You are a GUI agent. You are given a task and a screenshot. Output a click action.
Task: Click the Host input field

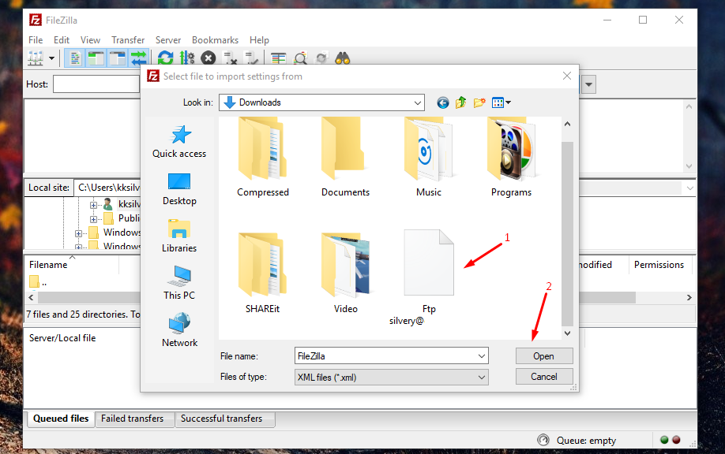[x=96, y=84]
